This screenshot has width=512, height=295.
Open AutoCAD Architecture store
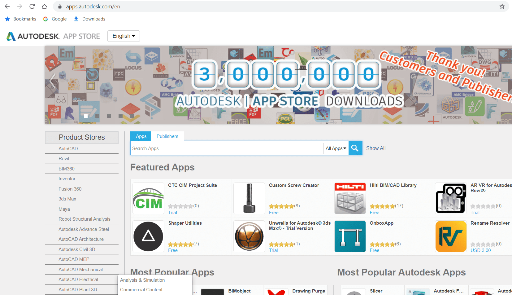point(82,239)
